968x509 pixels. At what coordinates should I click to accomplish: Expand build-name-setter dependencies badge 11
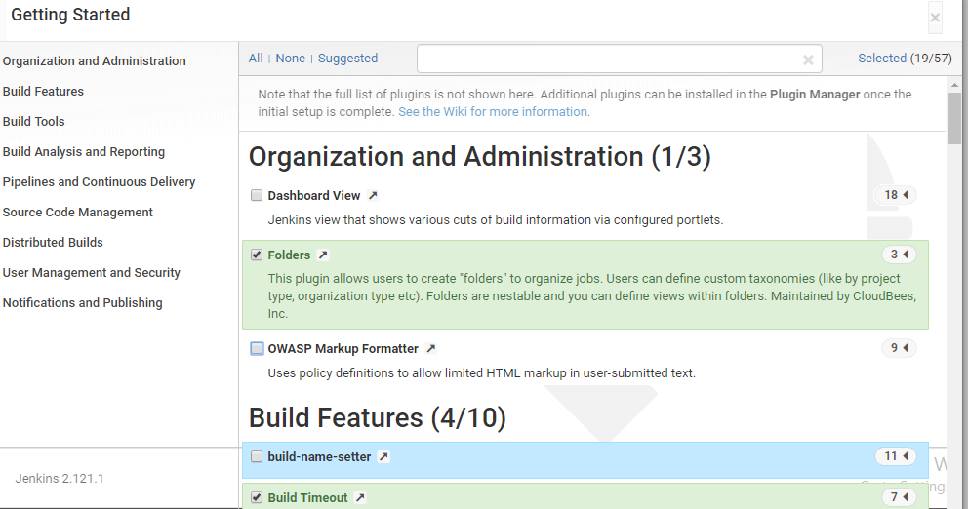pyautogui.click(x=895, y=456)
